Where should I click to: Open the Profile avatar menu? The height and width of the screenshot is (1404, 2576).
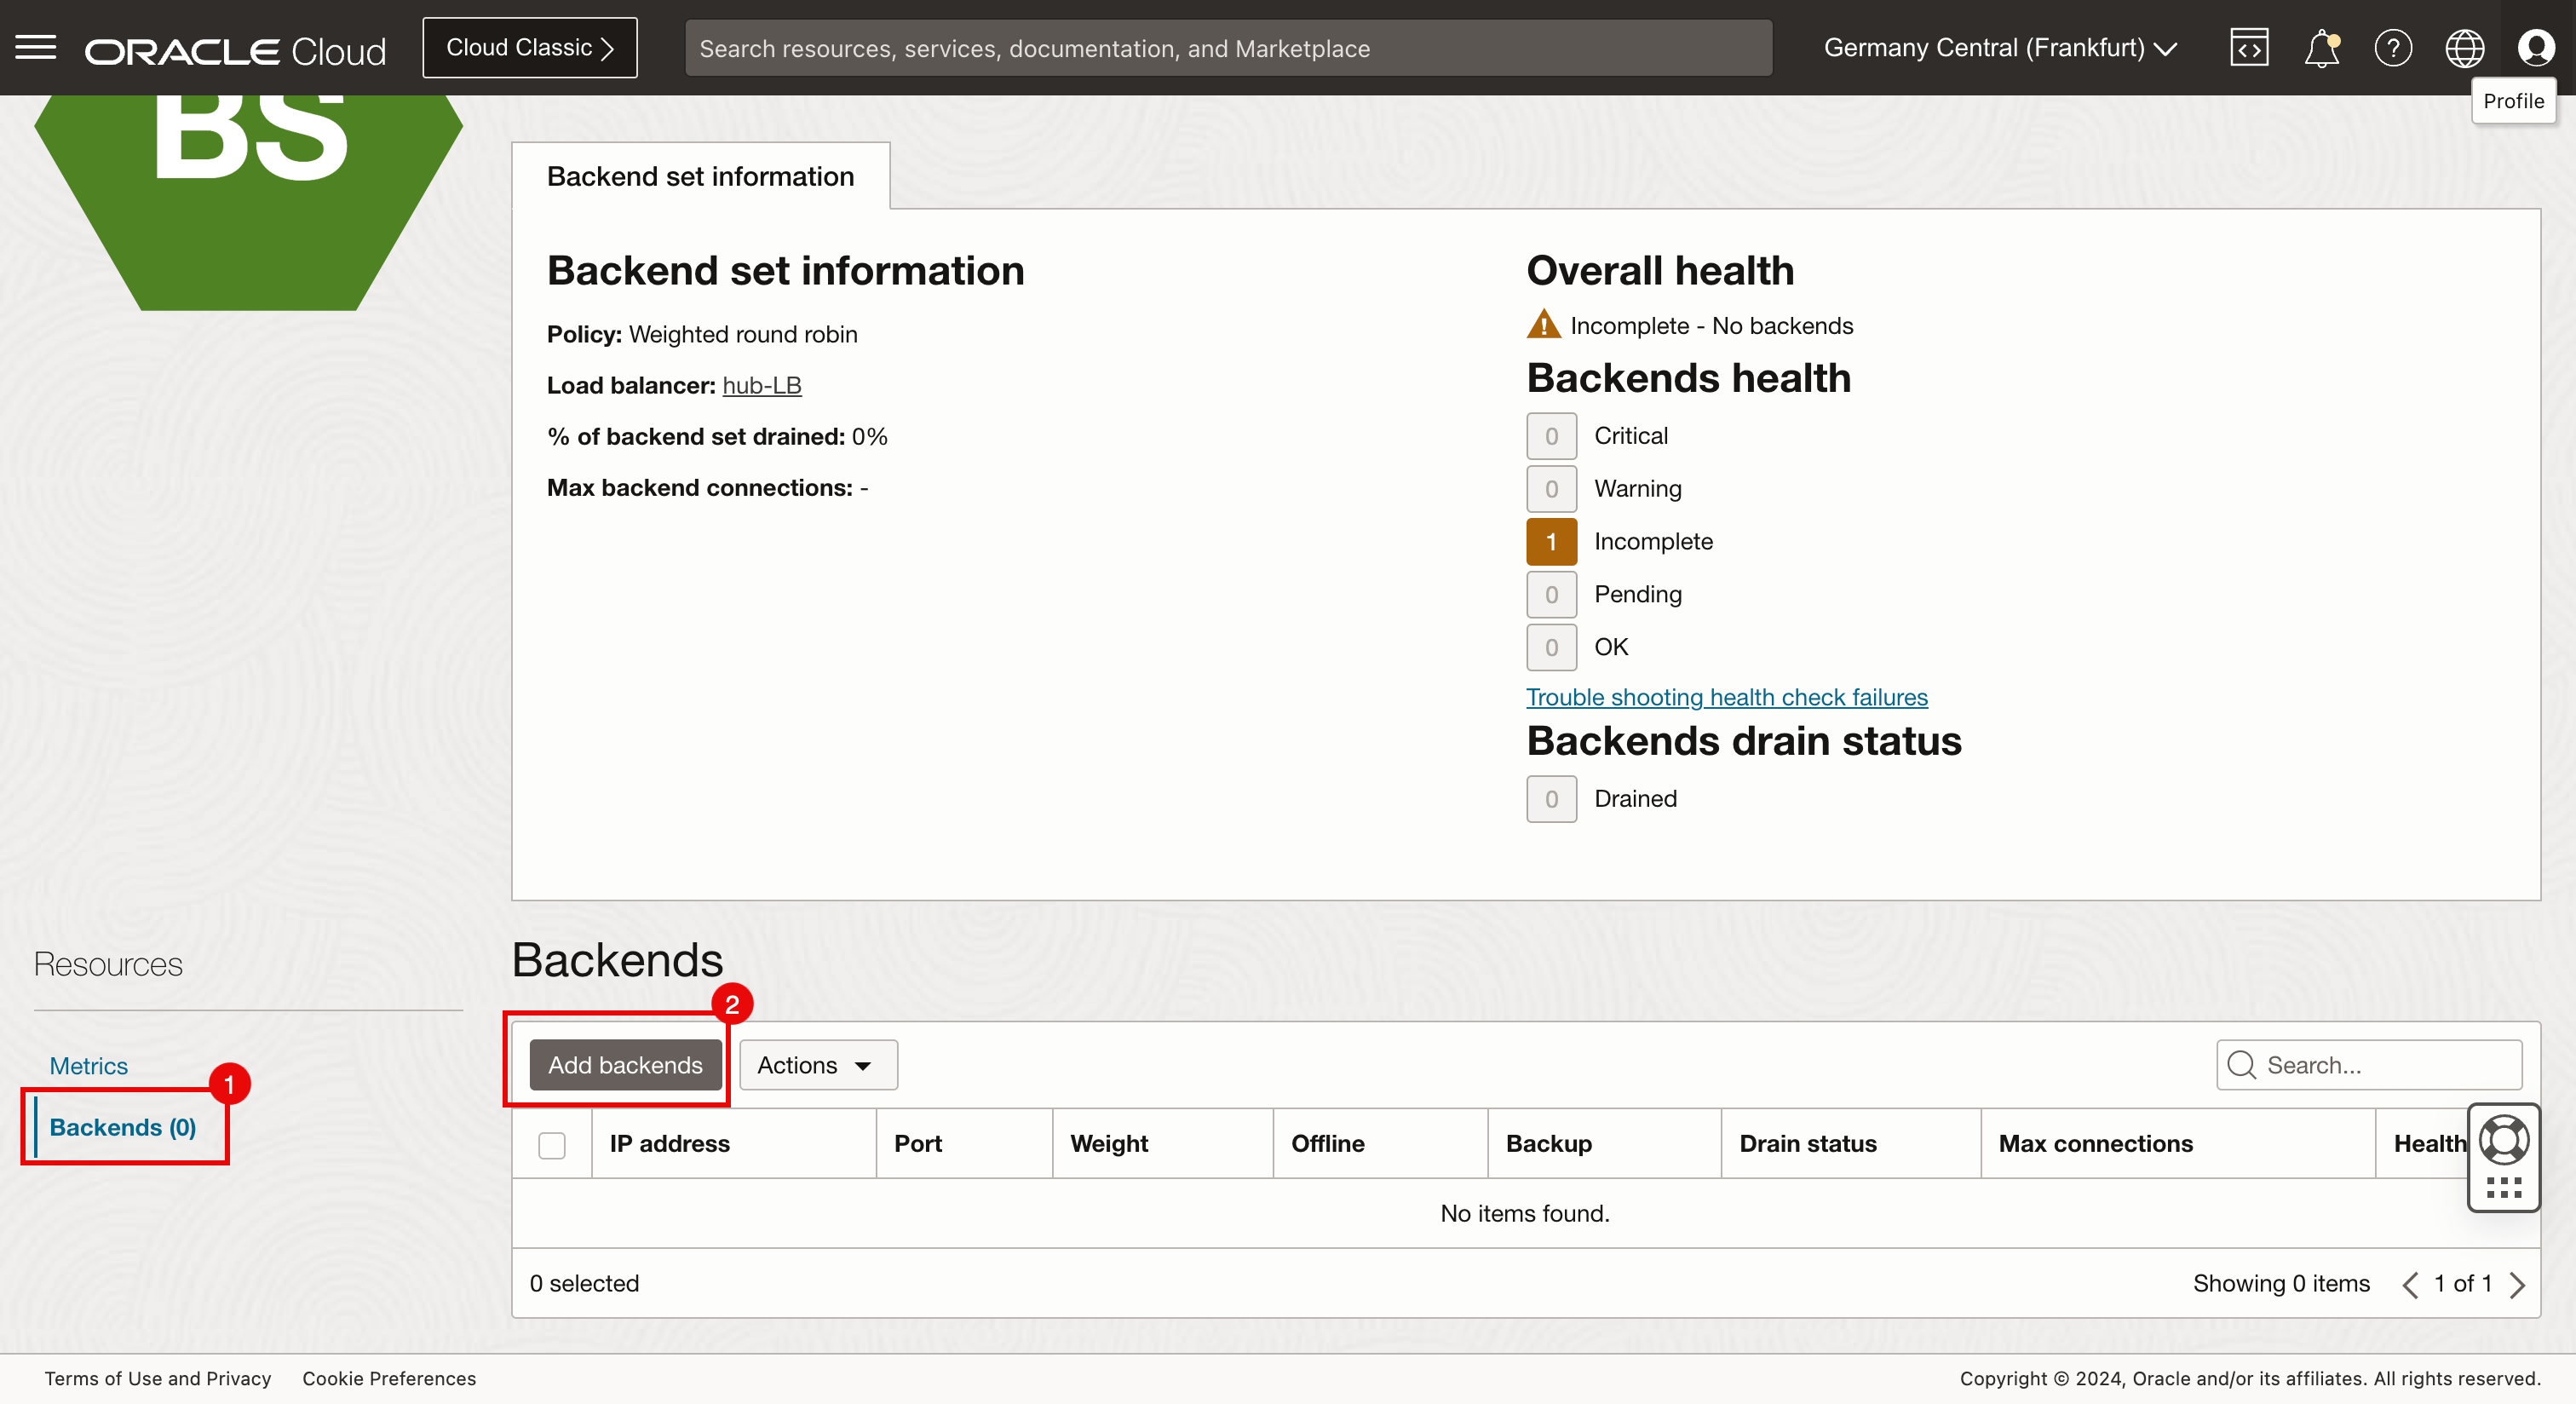2536,48
